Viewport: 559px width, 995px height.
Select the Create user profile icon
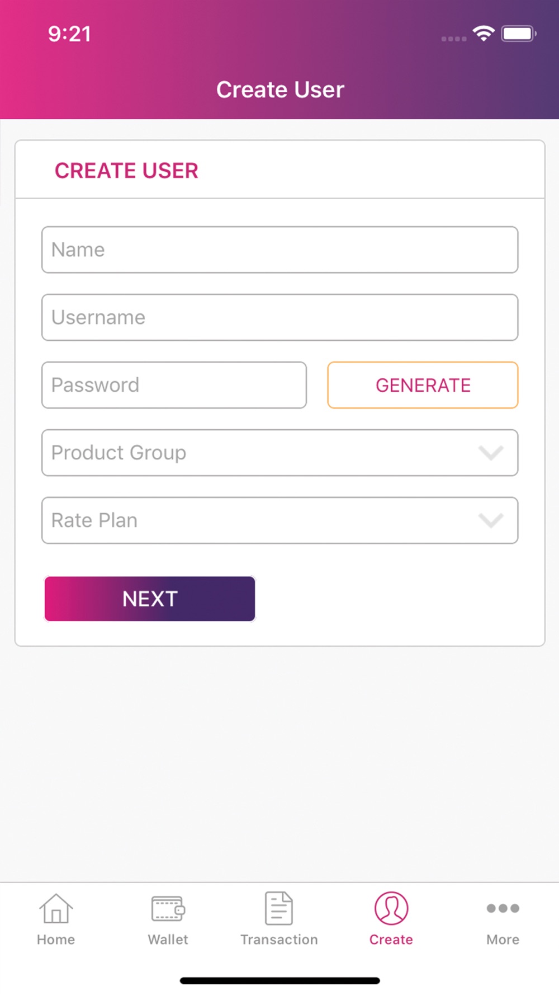(391, 908)
